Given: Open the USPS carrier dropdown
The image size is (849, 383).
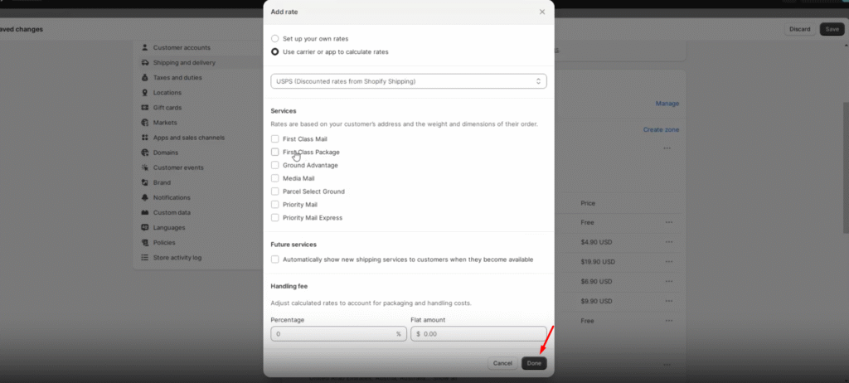Looking at the screenshot, I should coord(408,81).
